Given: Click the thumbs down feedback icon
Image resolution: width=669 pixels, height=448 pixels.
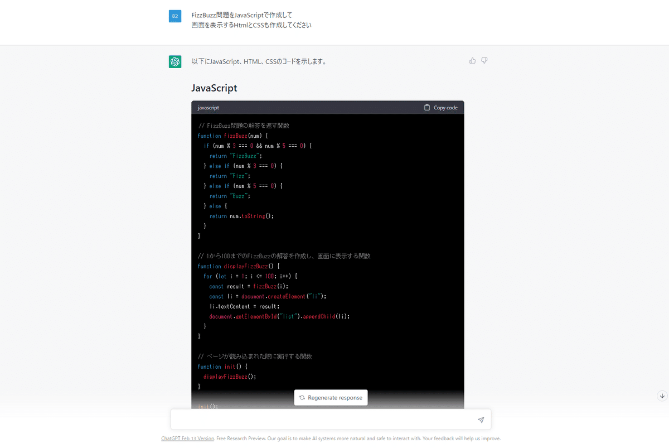Looking at the screenshot, I should coord(484,60).
